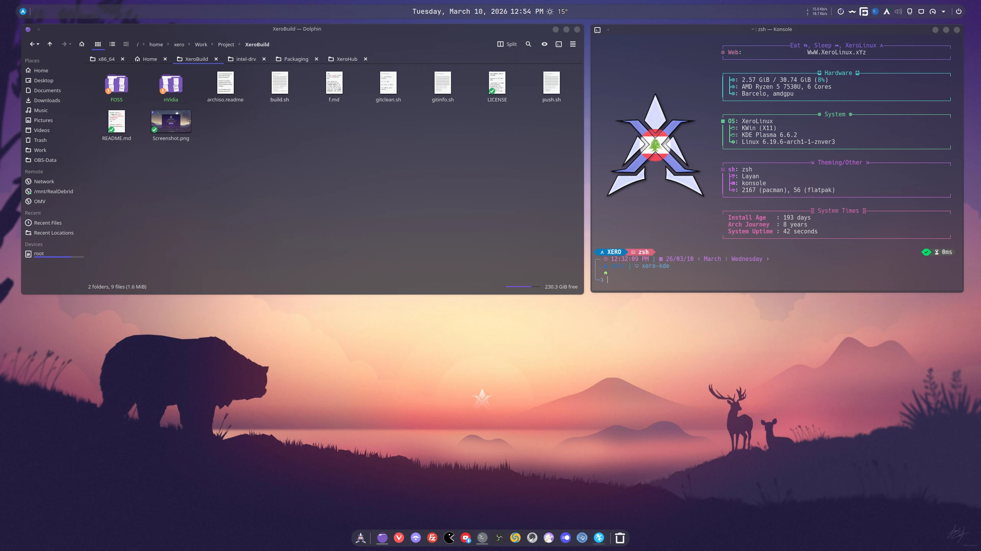This screenshot has height=551, width=981.
Task: Select the Screenshot.png thumbnail
Action: pos(171,121)
